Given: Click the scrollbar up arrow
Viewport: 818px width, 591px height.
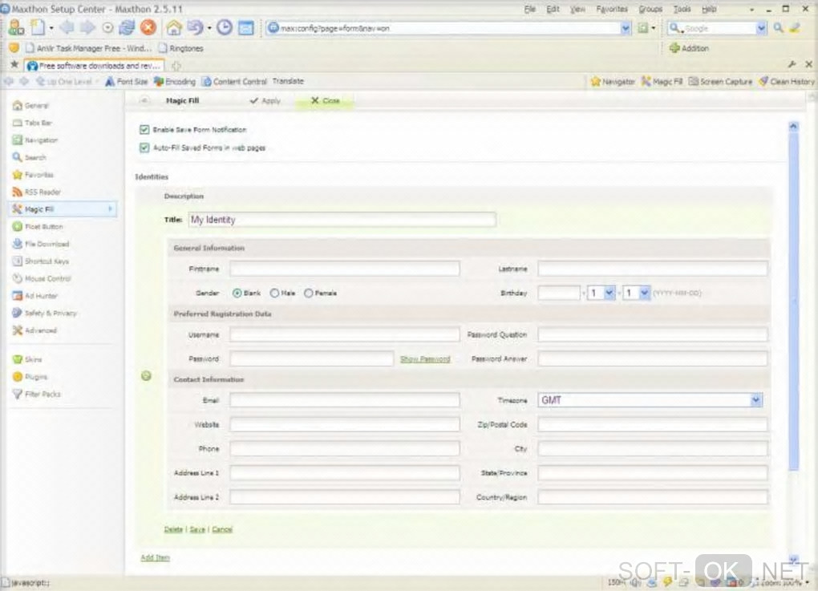Looking at the screenshot, I should (793, 126).
